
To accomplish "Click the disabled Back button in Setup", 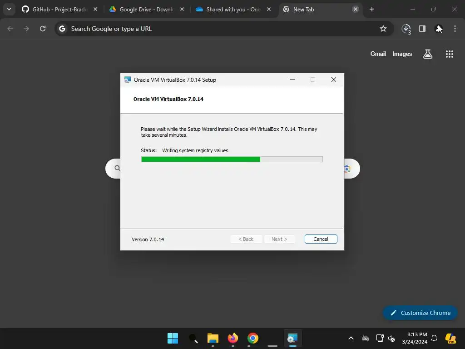I will click(246, 239).
